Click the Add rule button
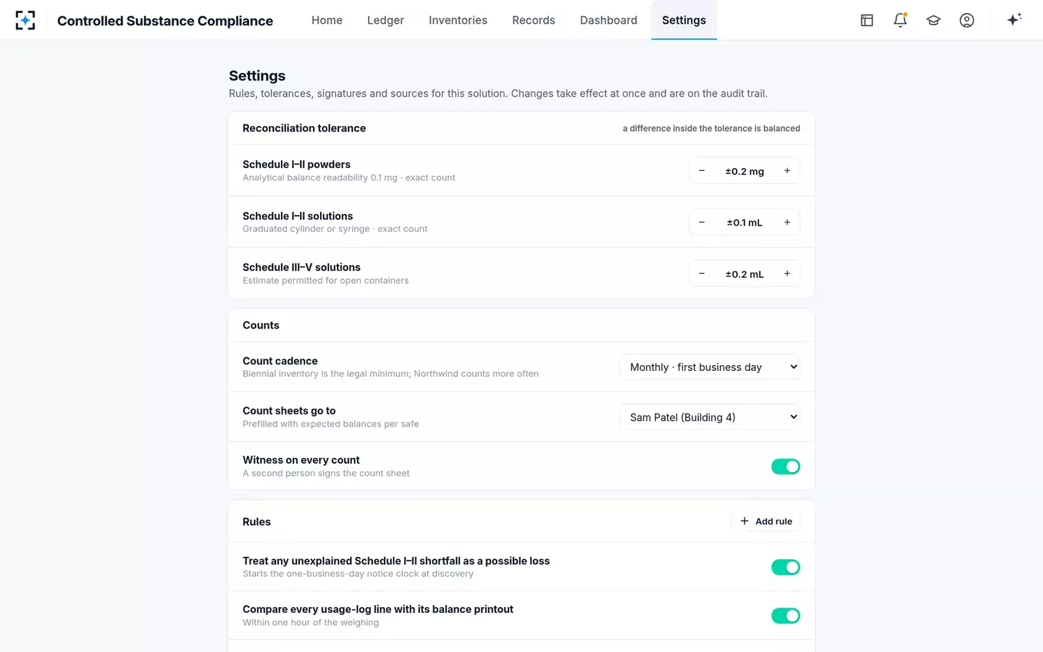Screen dimensions: 1043x652 click(x=766, y=522)
